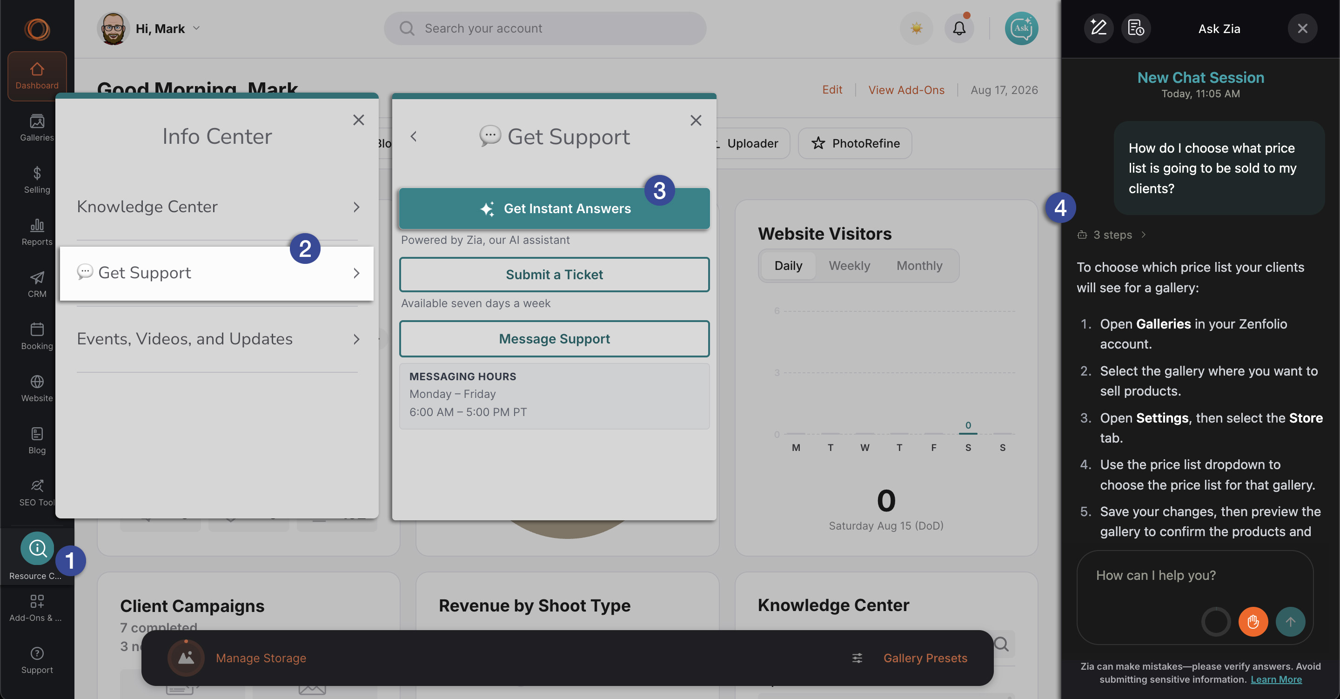Viewport: 1340px width, 699px height.
Task: Click Mark's profile avatar
Action: pos(113,28)
